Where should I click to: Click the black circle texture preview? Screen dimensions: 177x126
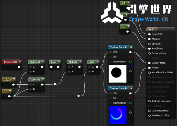click(117, 74)
